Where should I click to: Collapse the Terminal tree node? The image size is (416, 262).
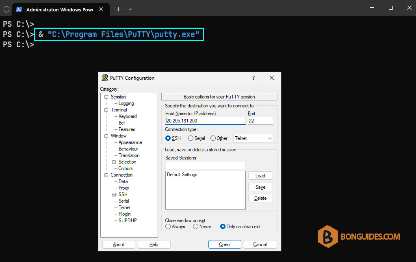106,110
